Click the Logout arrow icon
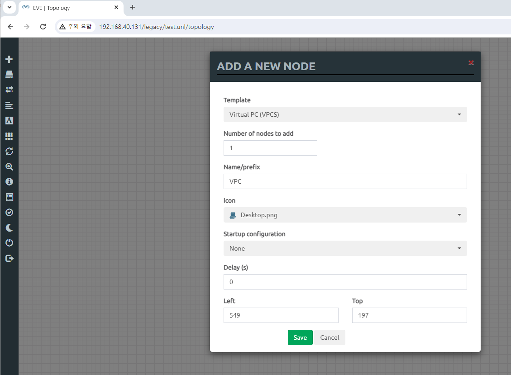The height and width of the screenshot is (375, 511). [x=9, y=258]
